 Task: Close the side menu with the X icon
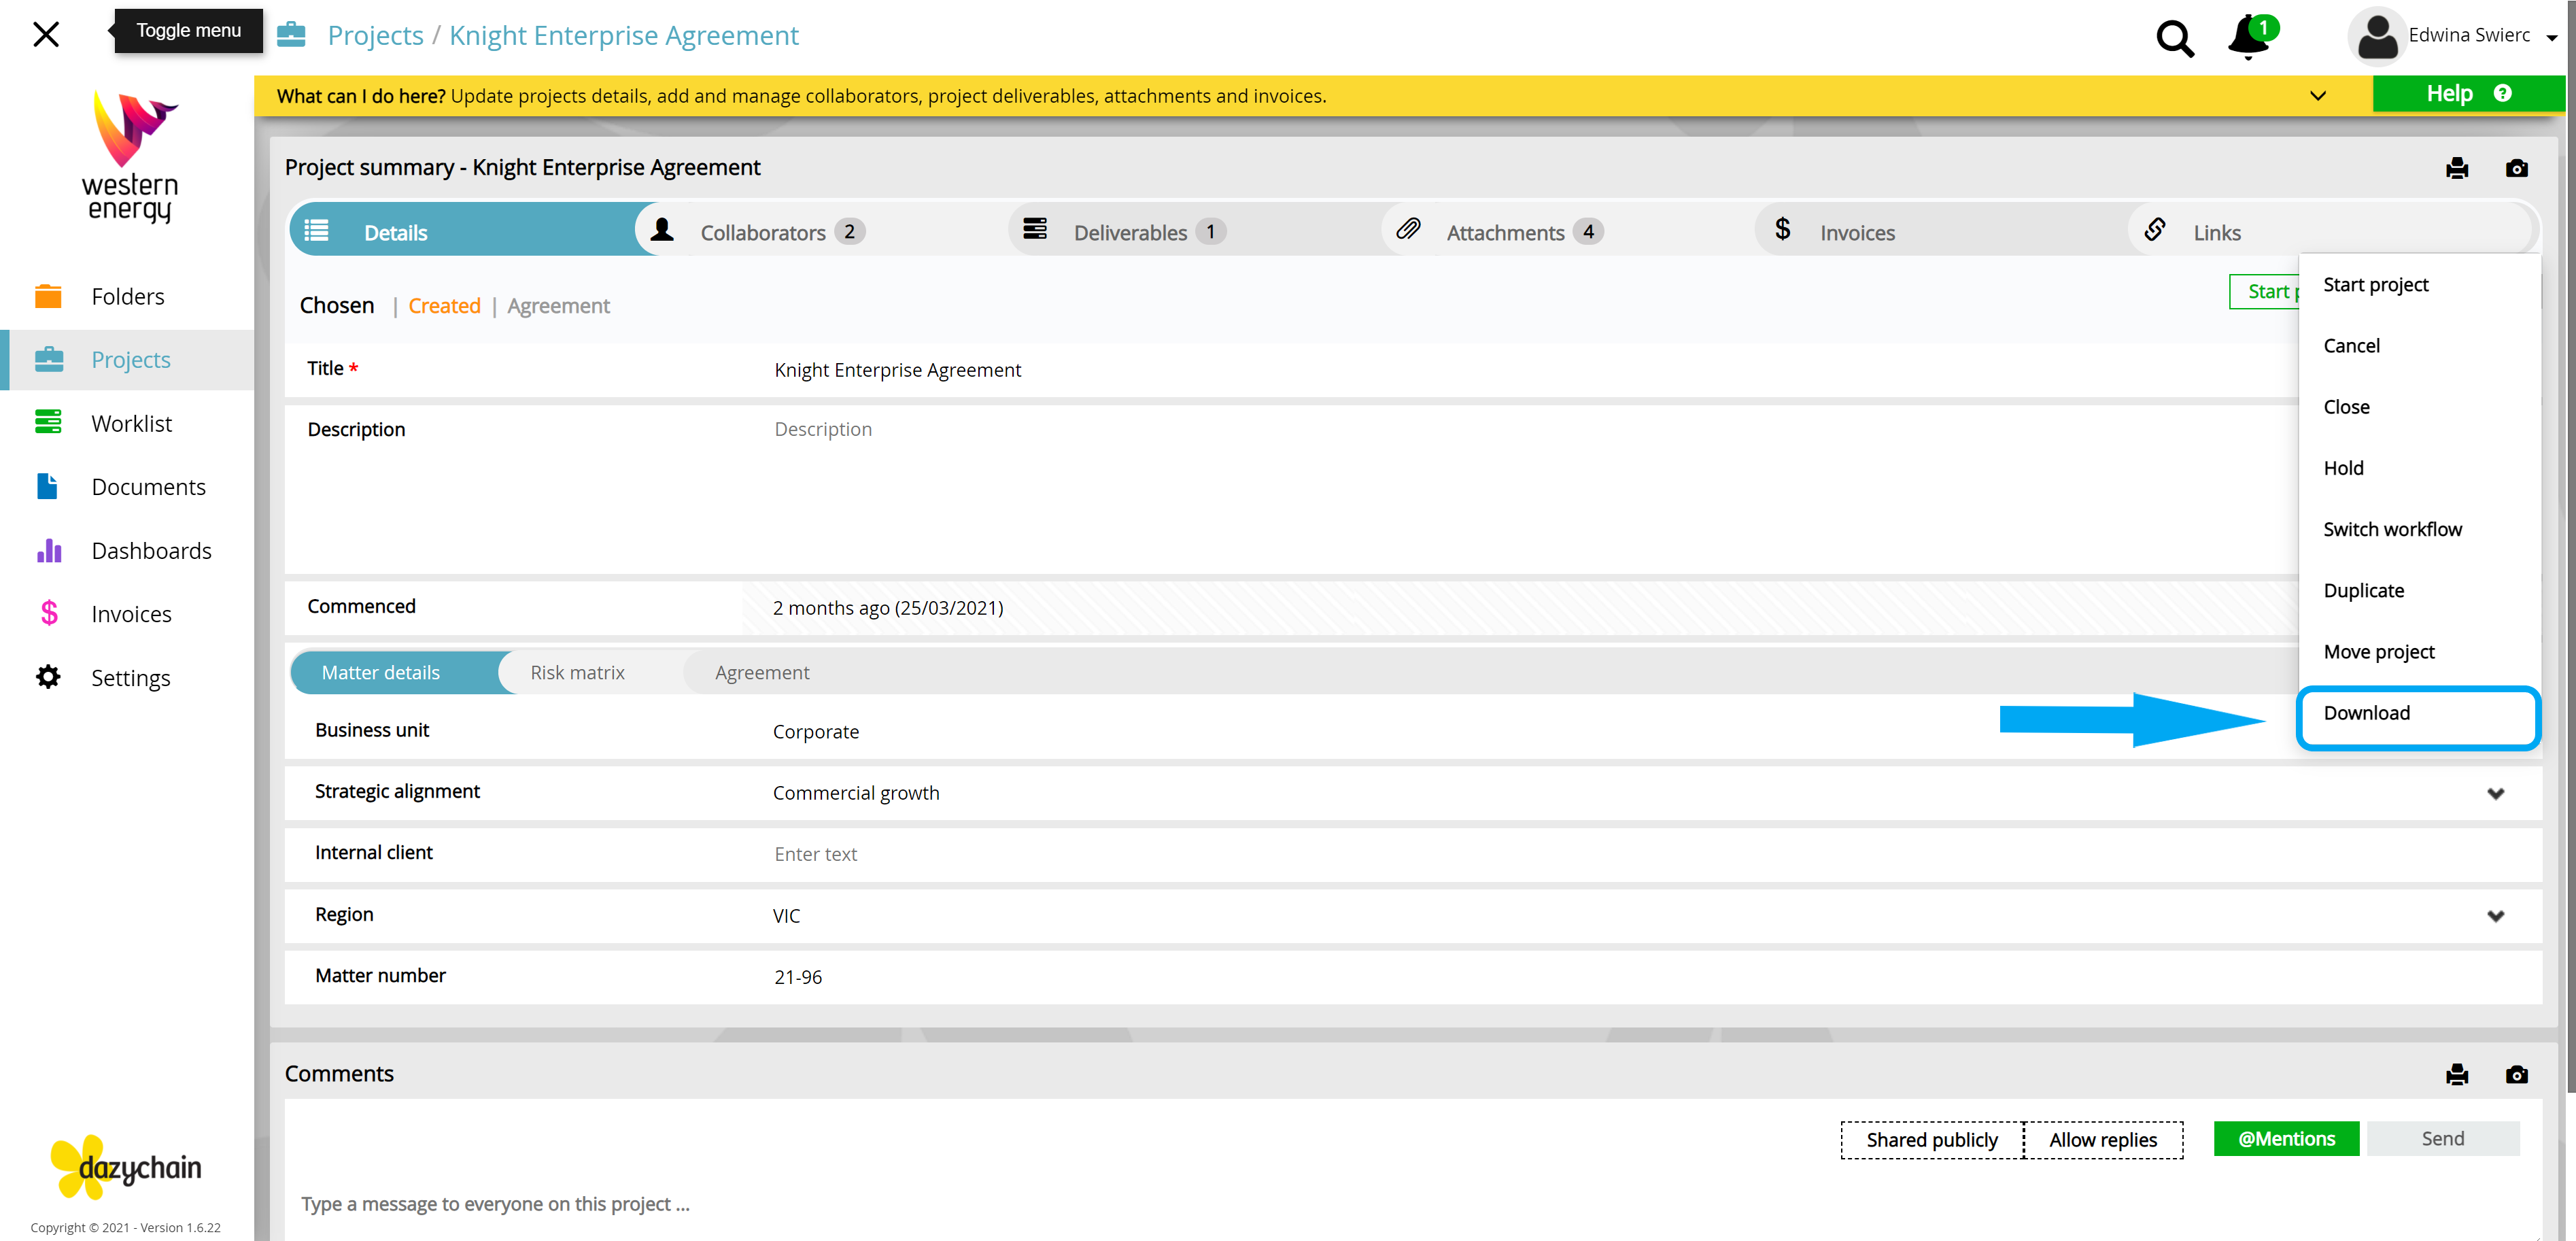tap(46, 35)
